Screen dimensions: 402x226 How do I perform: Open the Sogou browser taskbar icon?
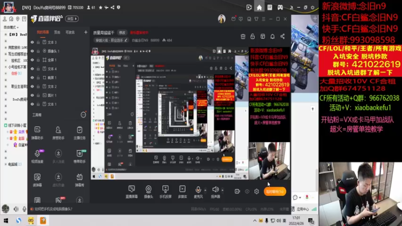(19, 220)
